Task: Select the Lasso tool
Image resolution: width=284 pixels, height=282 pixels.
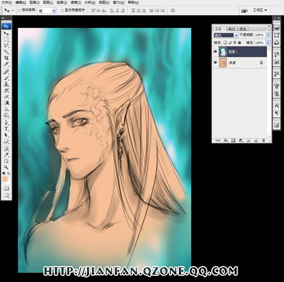Action: coord(6,45)
